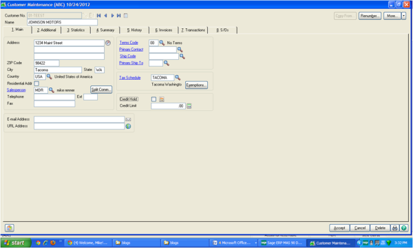Open Credit Hold folder icon
Viewport: 413px width, 248px height.
click(x=162, y=99)
